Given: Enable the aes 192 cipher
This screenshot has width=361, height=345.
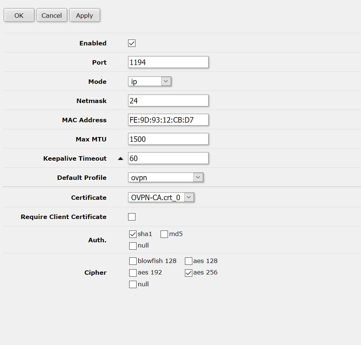Looking at the screenshot, I should click(133, 273).
